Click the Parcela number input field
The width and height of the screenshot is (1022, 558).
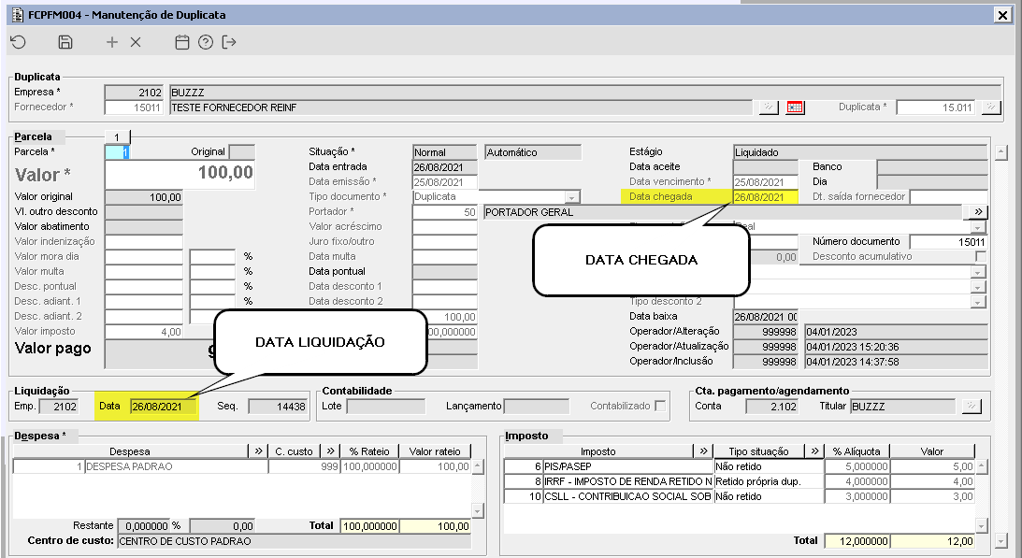point(117,152)
